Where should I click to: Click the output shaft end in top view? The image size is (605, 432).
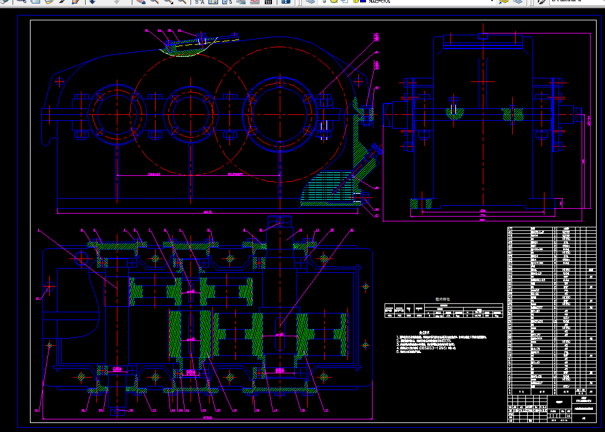[280, 221]
